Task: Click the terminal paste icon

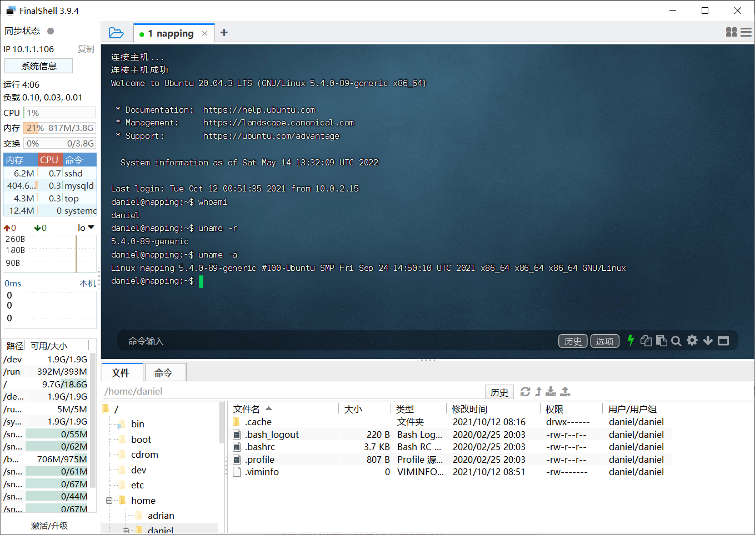Action: pos(661,341)
